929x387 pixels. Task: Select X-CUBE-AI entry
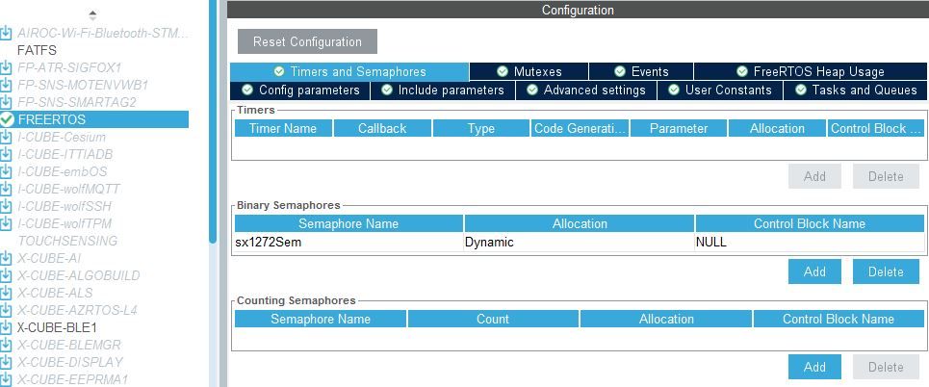tap(49, 258)
